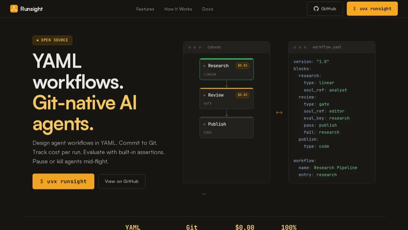The width and height of the screenshot is (408, 230).
Task: Click the YAML stat at the bottom
Action: click(x=133, y=227)
